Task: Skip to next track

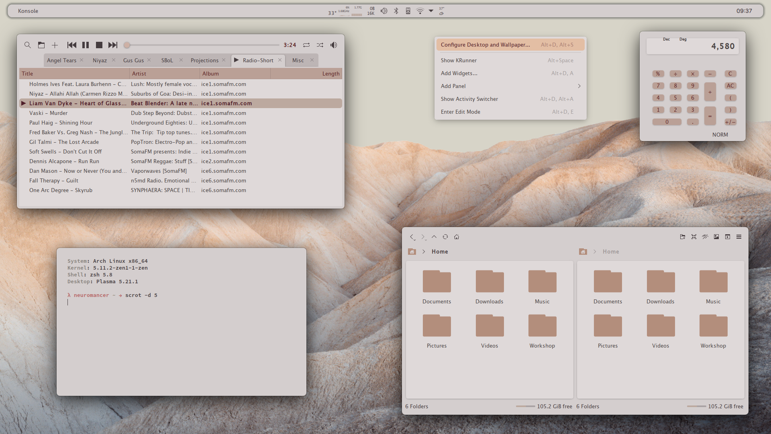Action: (113, 45)
